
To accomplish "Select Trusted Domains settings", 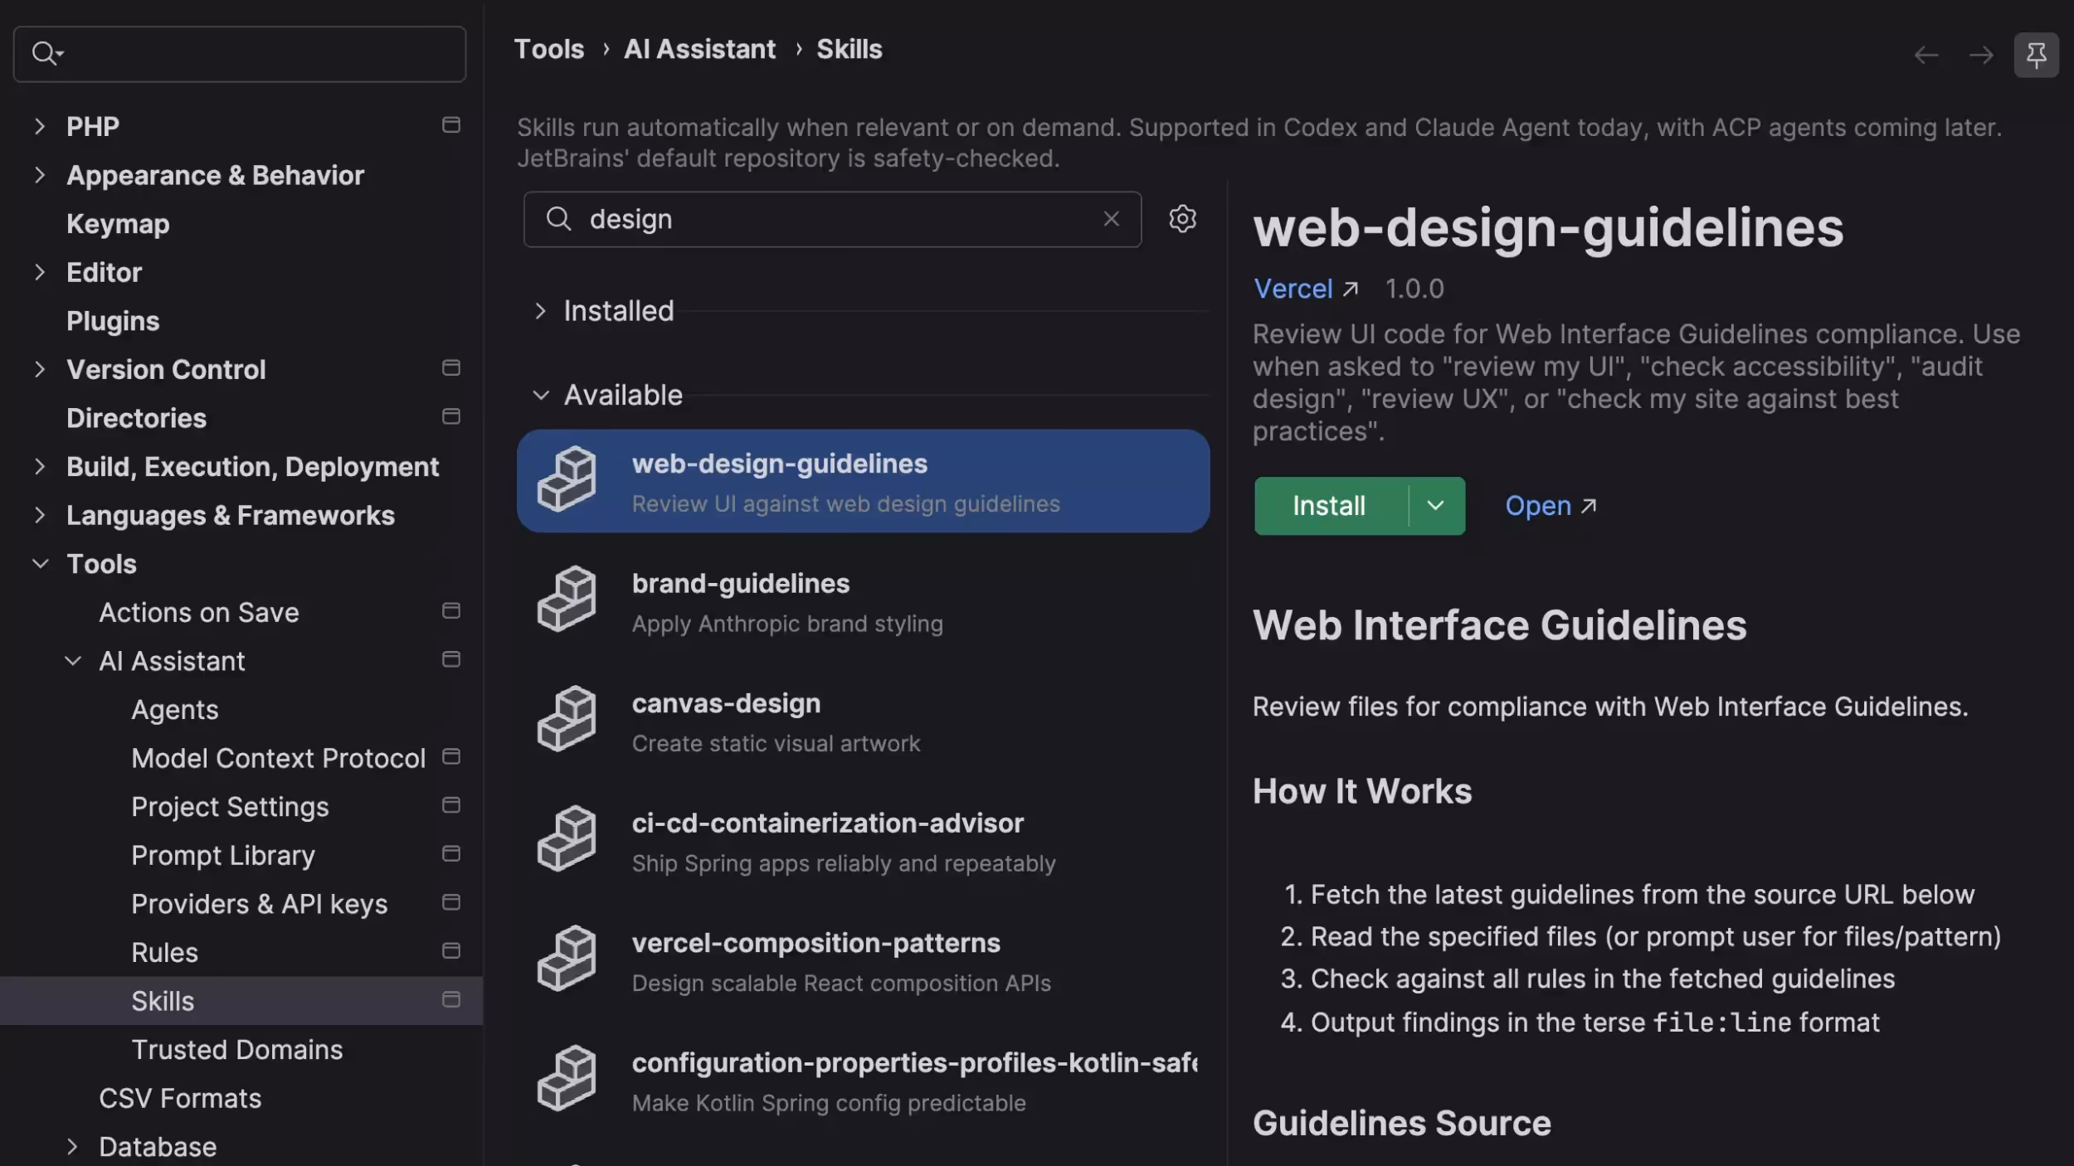I will pos(237,1050).
